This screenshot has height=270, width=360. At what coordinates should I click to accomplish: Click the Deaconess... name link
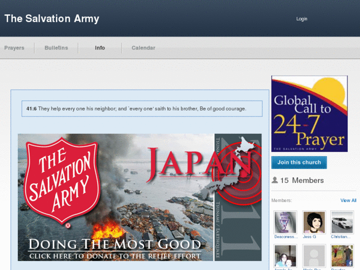tap(286, 237)
